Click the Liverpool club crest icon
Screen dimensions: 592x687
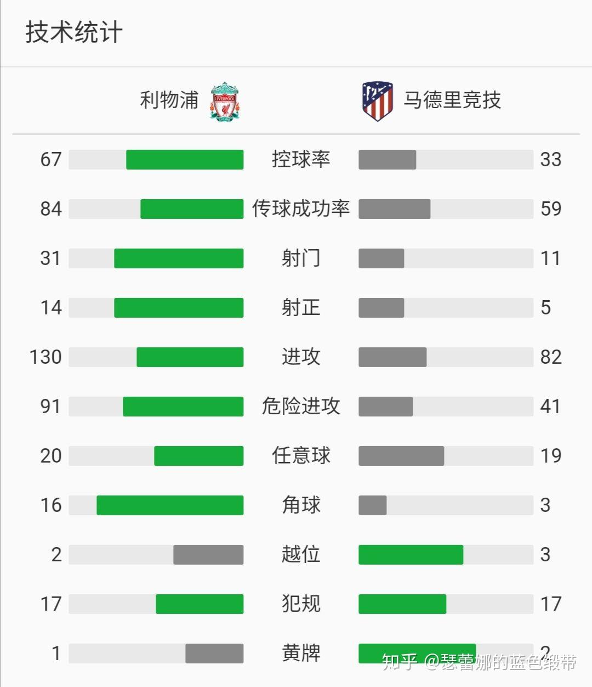225,102
